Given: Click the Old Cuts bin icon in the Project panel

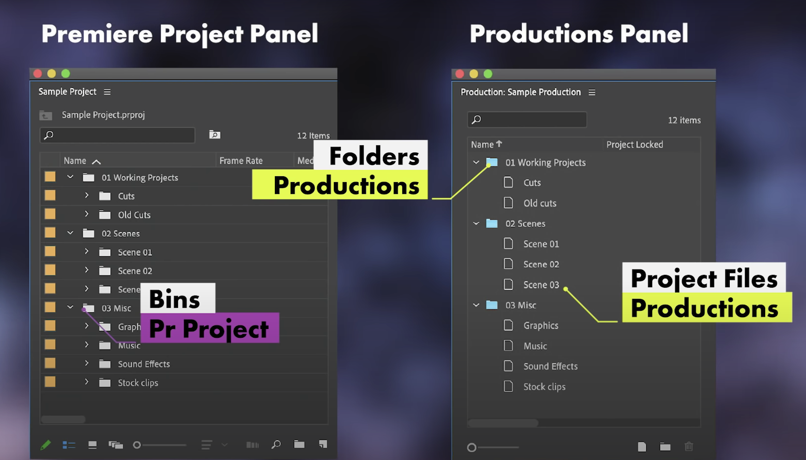Looking at the screenshot, I should click(x=105, y=215).
